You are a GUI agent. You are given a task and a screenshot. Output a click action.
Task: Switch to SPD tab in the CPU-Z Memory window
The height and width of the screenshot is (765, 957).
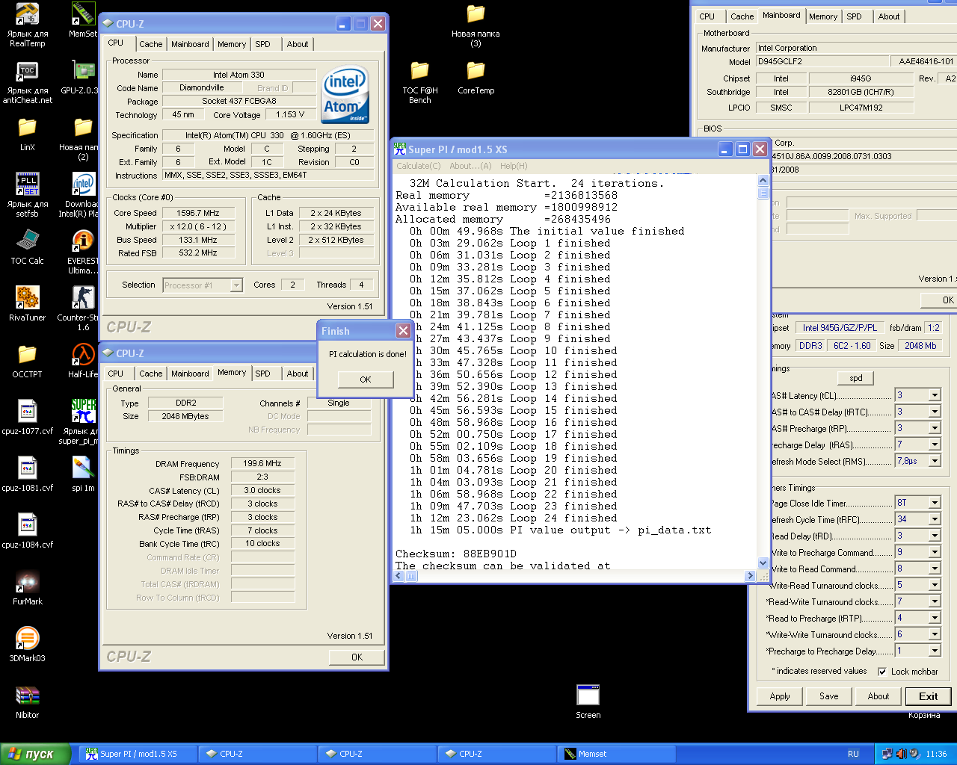[262, 374]
